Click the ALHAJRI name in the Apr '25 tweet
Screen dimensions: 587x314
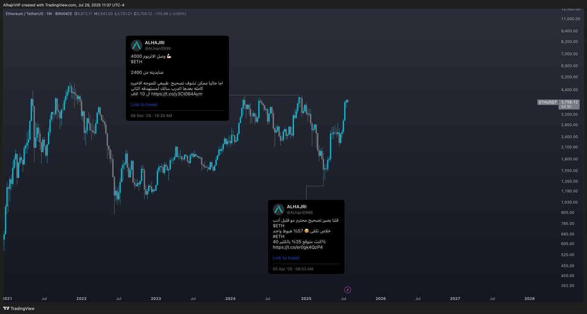point(296,206)
